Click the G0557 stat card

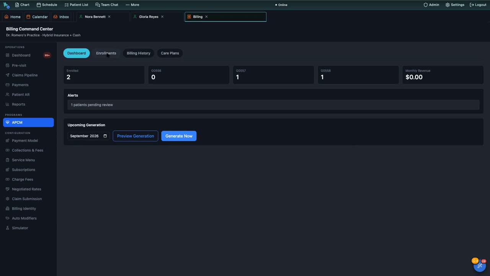click(x=273, y=75)
